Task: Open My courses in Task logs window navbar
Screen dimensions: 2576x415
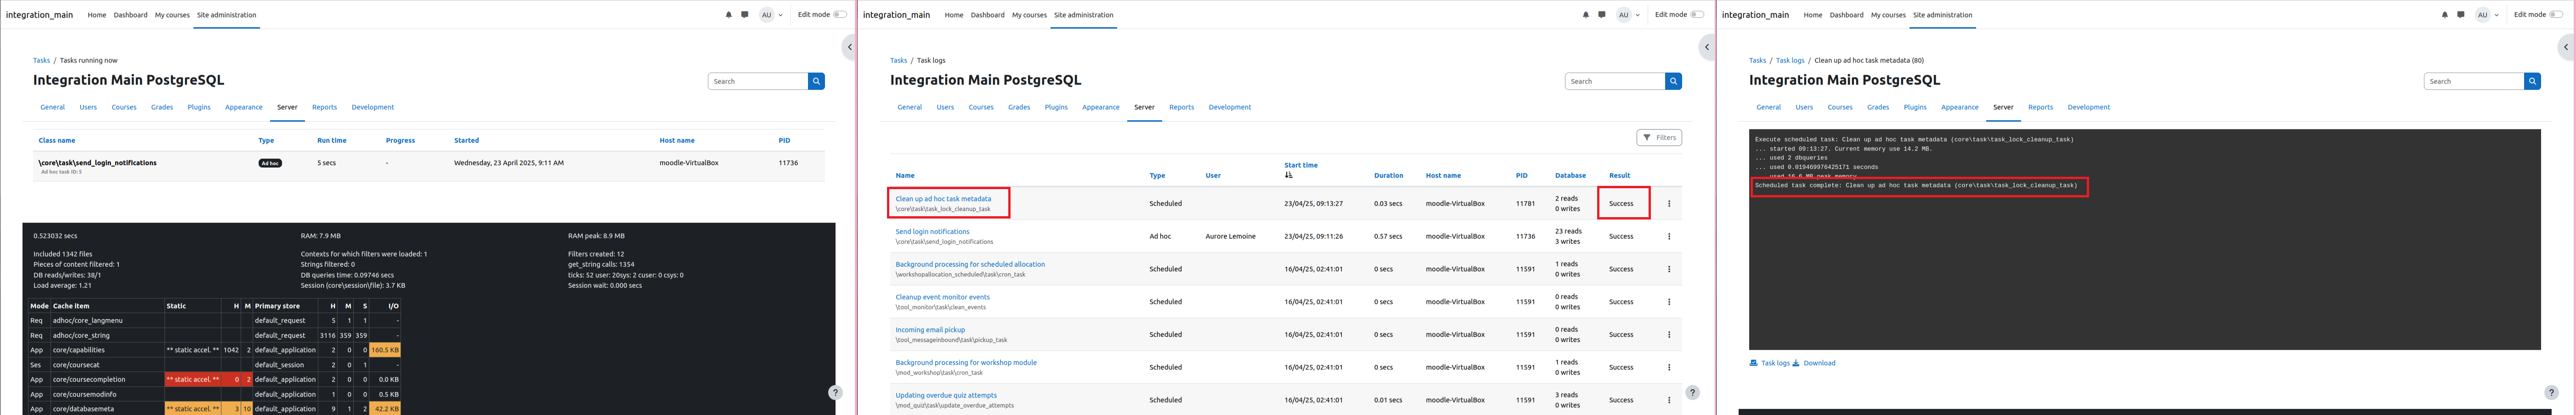Action: pos(1029,15)
